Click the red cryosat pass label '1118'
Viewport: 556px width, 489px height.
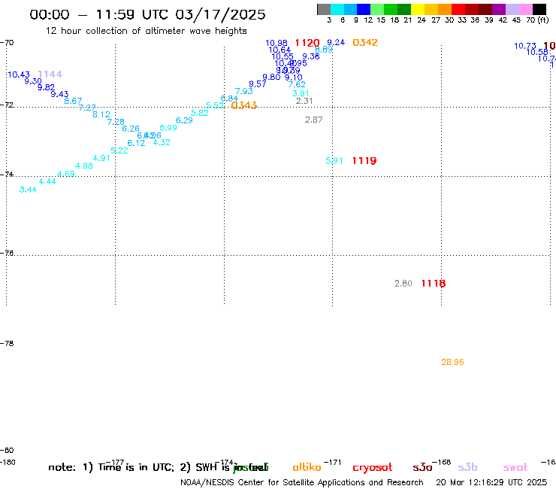[x=434, y=284]
